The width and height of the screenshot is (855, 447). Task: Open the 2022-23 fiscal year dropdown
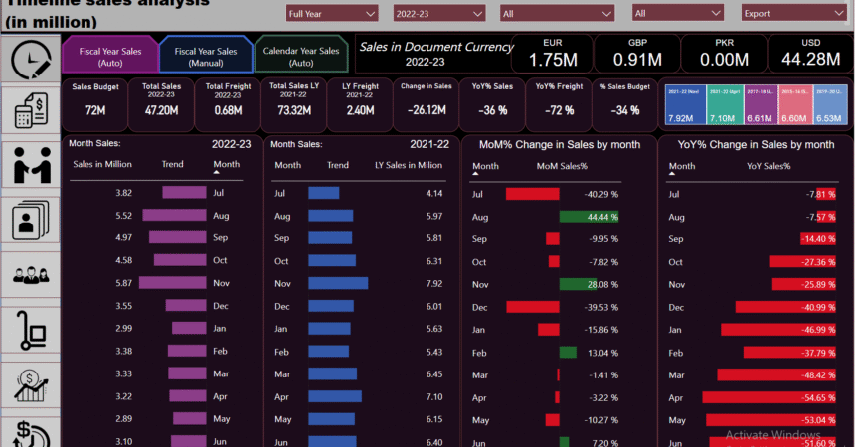[x=439, y=14]
